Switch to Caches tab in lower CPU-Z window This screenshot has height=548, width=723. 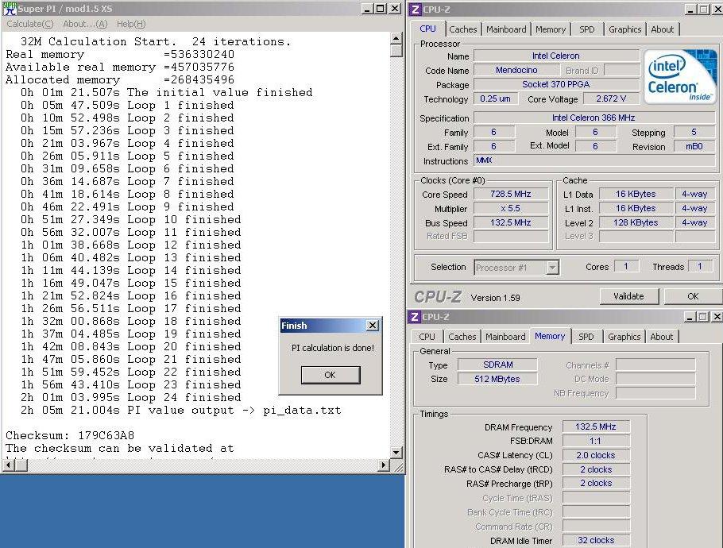pyautogui.click(x=462, y=337)
